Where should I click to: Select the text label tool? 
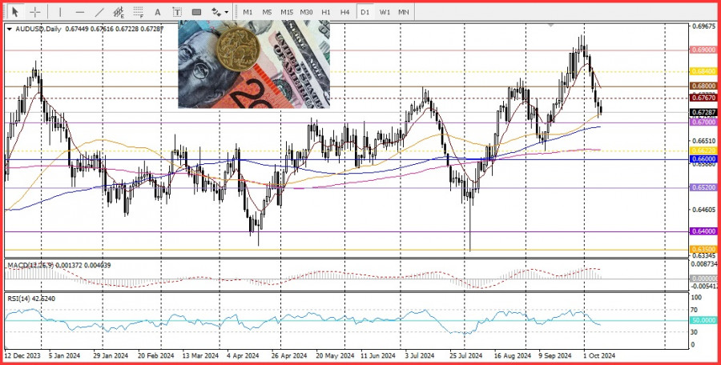pos(177,12)
